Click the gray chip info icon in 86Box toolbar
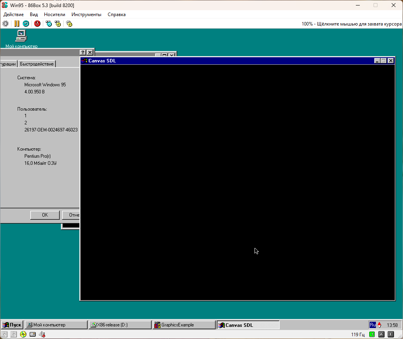 coord(5,24)
